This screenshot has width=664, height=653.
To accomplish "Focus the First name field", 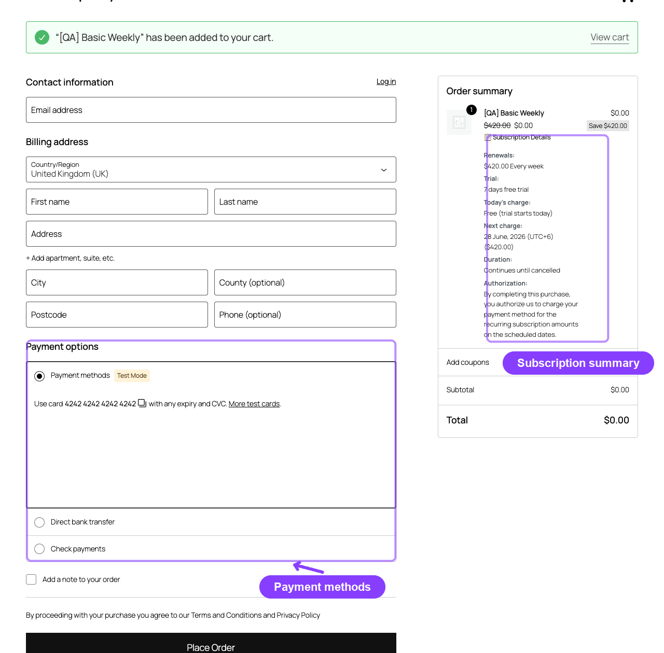I will [x=117, y=202].
